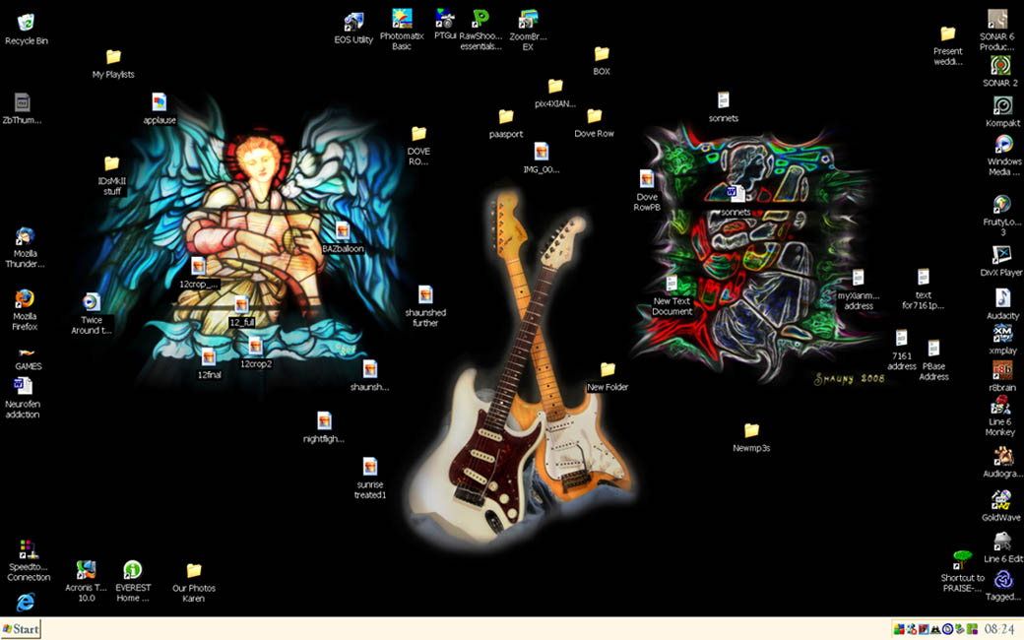Open Speedto... Connection shortcut

[29, 549]
